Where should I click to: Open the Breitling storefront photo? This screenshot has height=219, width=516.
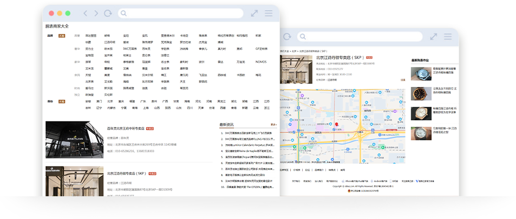point(74,140)
